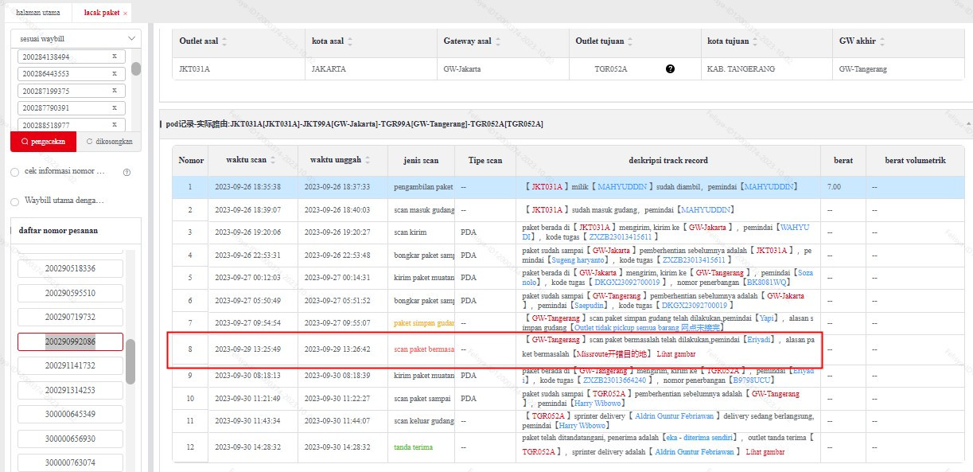Select order number 300000763074

click(x=70, y=463)
